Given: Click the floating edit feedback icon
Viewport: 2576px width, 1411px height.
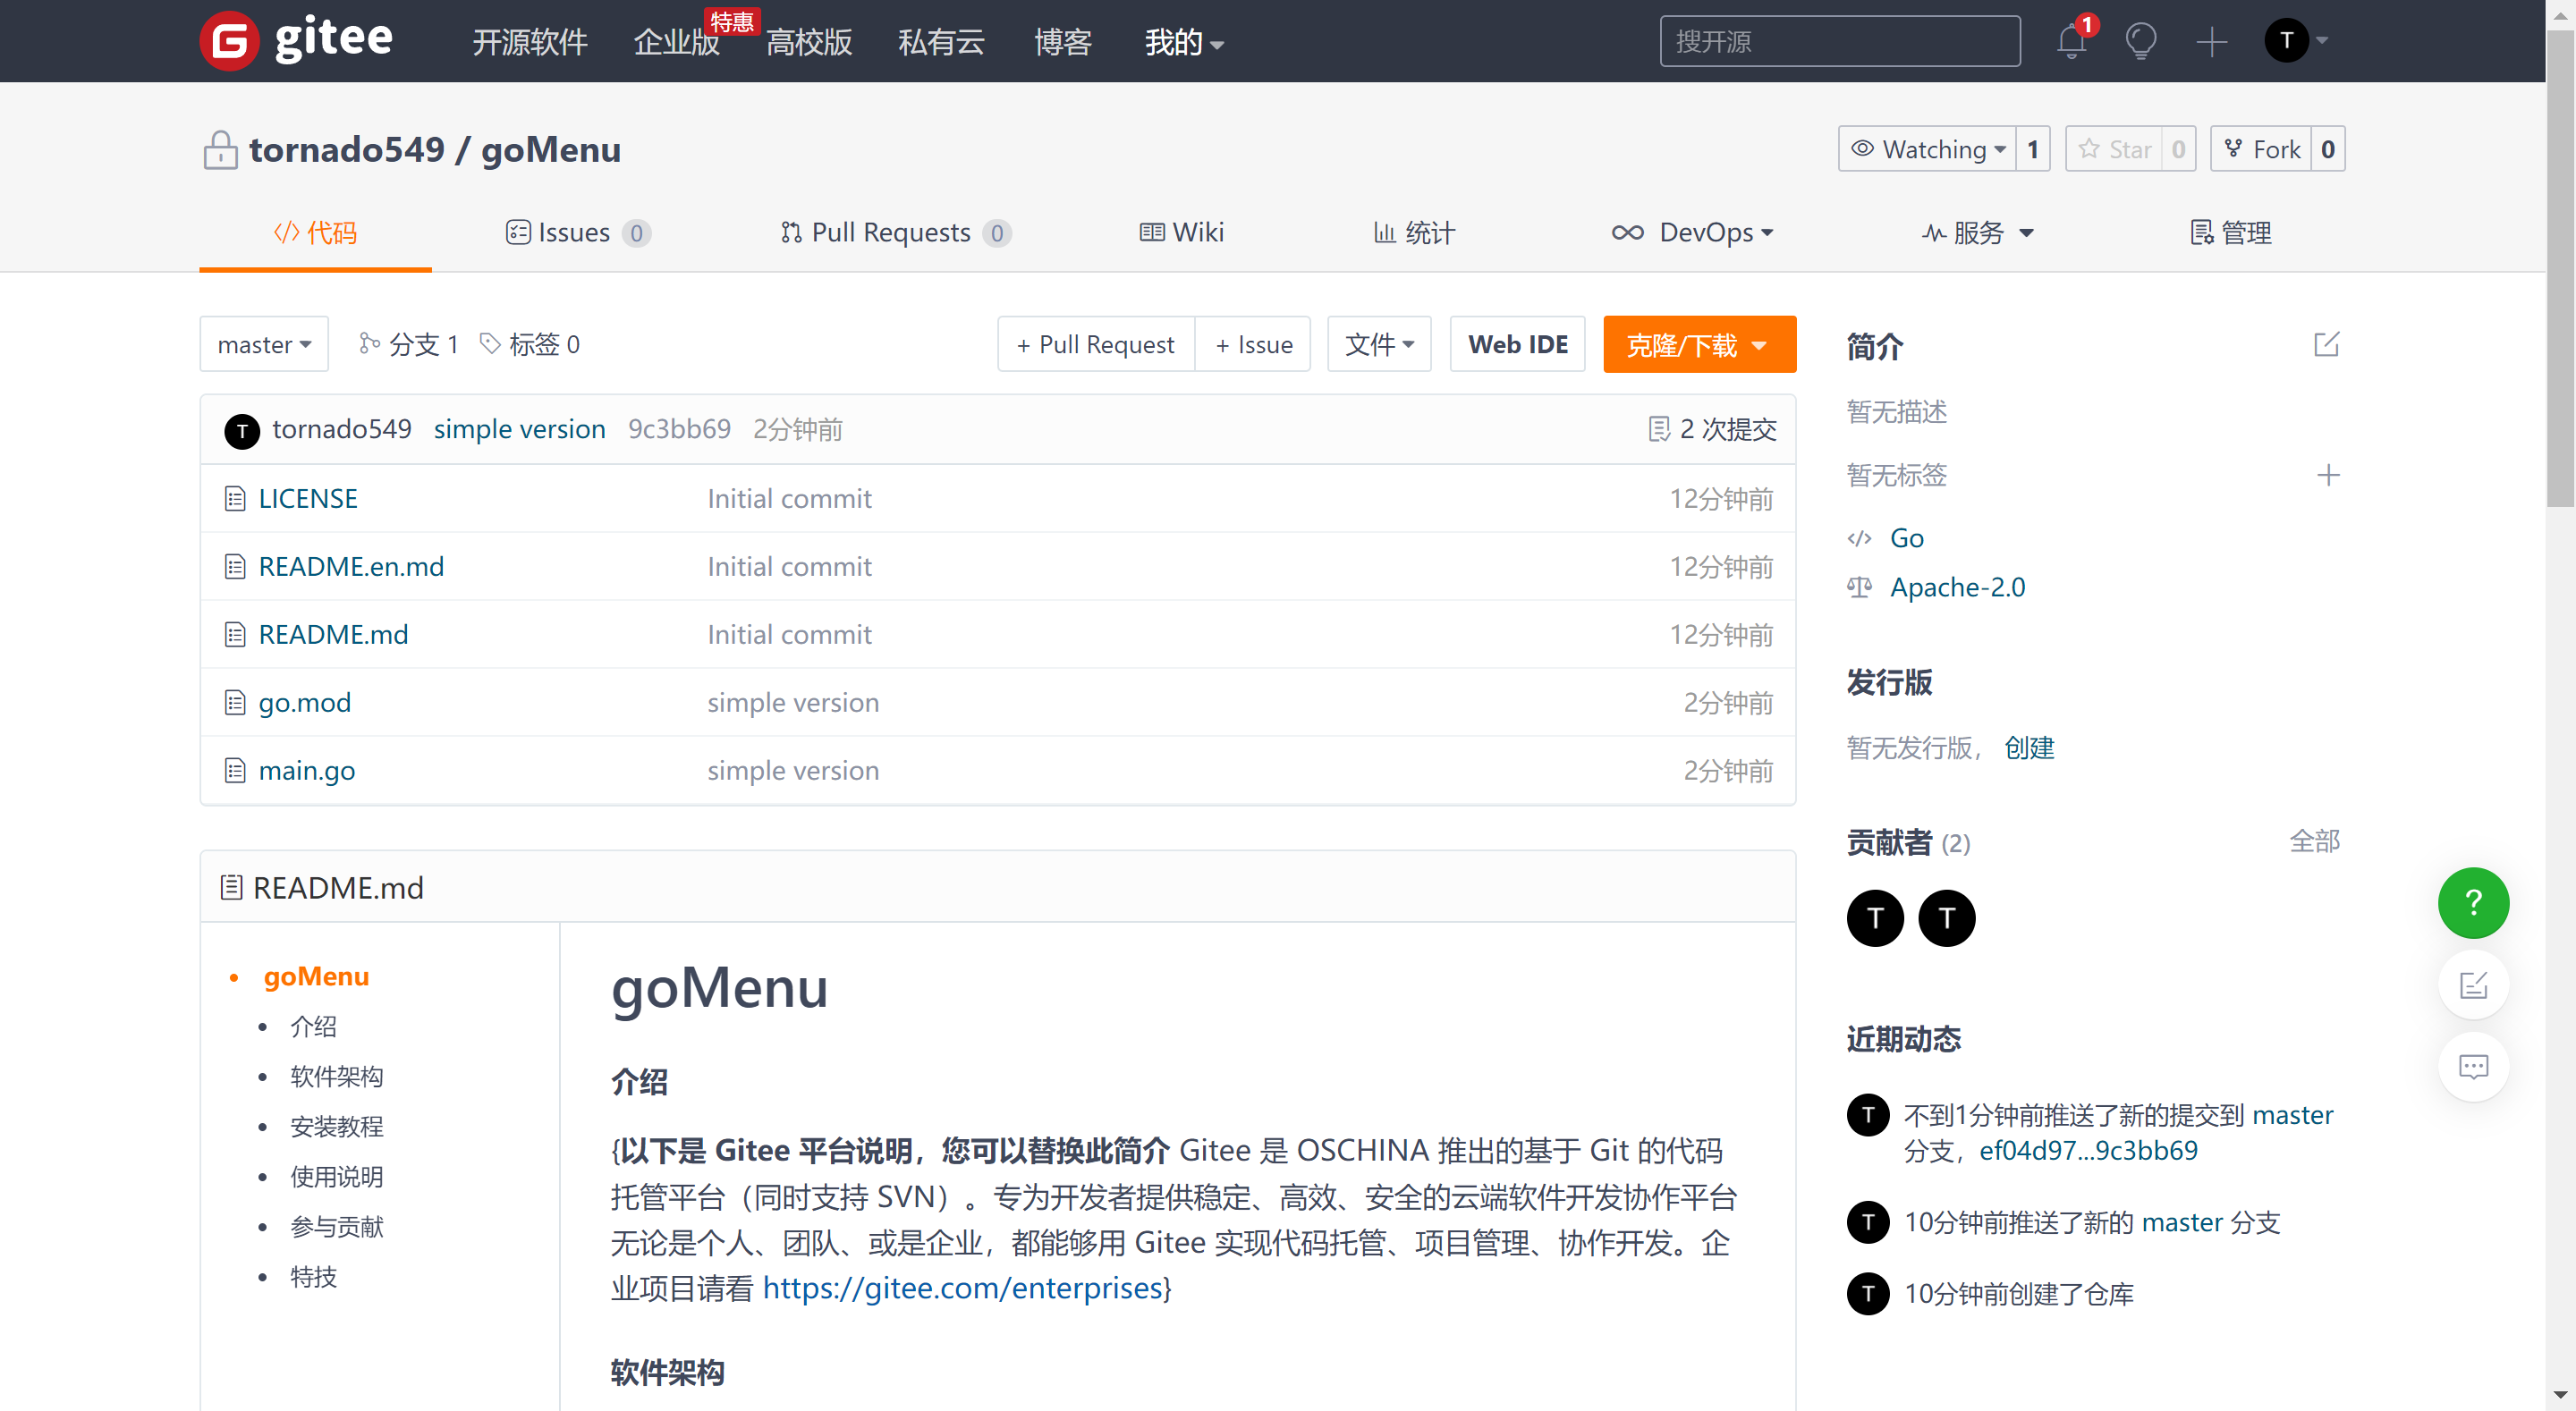Looking at the screenshot, I should pyautogui.click(x=2474, y=985).
